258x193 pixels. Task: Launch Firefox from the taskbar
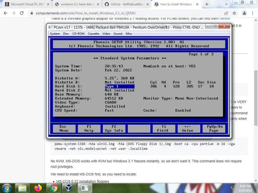(x=38, y=188)
